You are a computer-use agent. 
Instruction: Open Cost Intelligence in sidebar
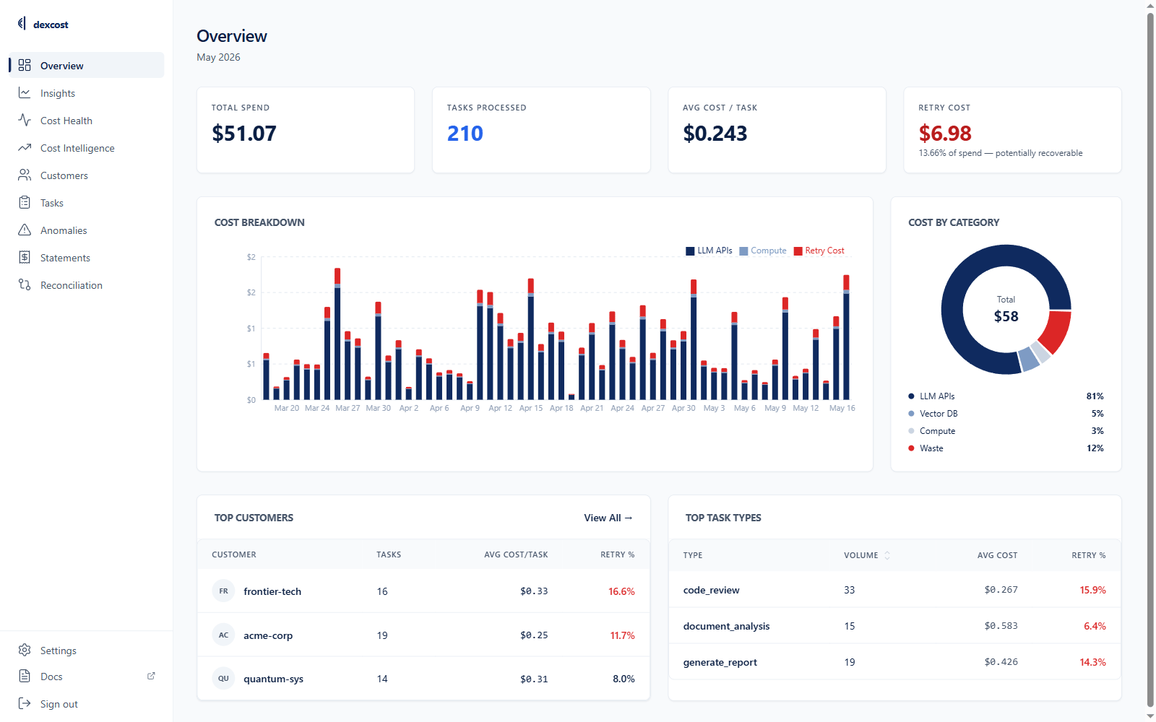point(86,148)
